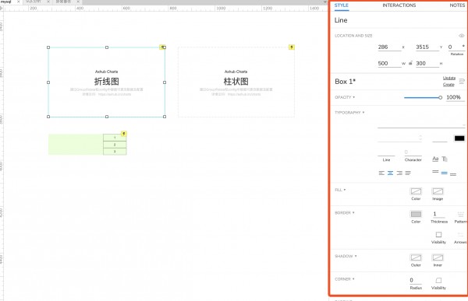Open the INTERACTIONS tab
468x301 pixels.
tap(399, 5)
